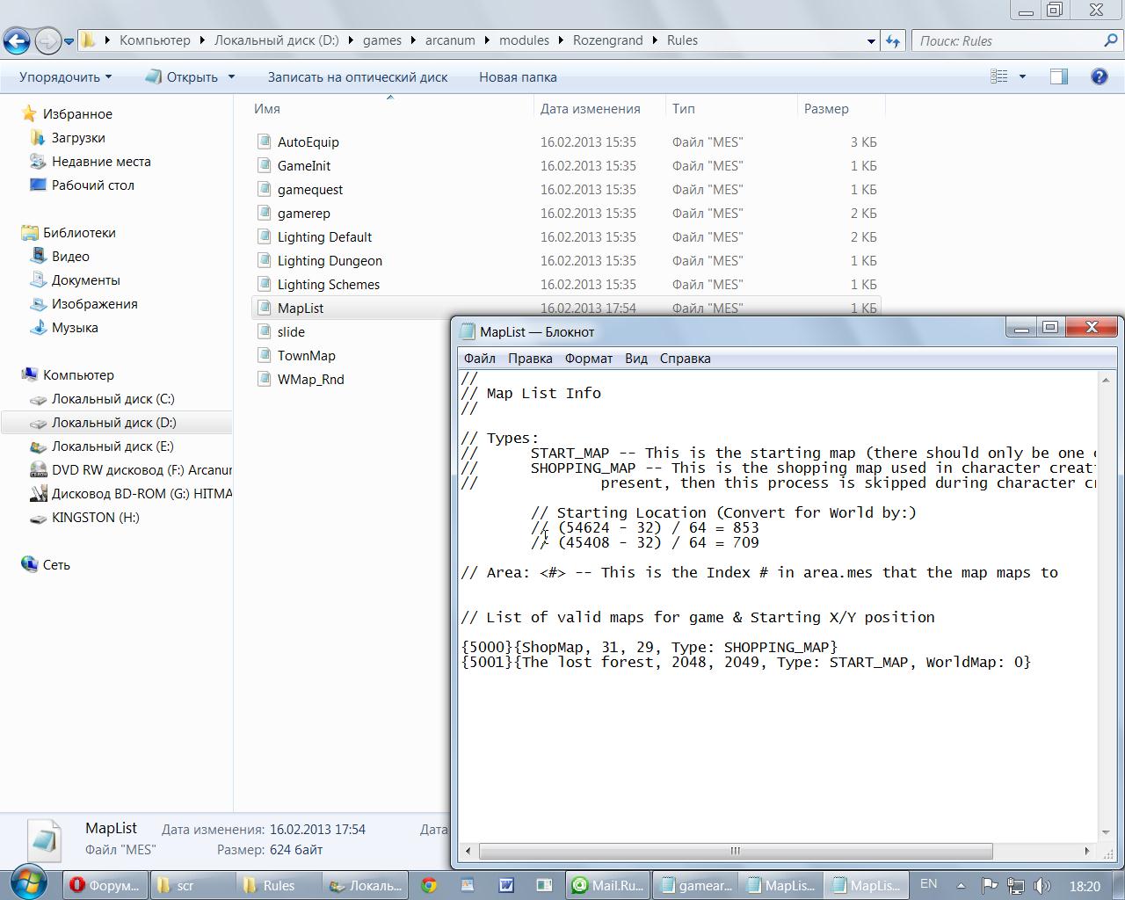Image resolution: width=1125 pixels, height=900 pixels.
Task: Click the change view icon in toolbar
Action: (x=999, y=76)
